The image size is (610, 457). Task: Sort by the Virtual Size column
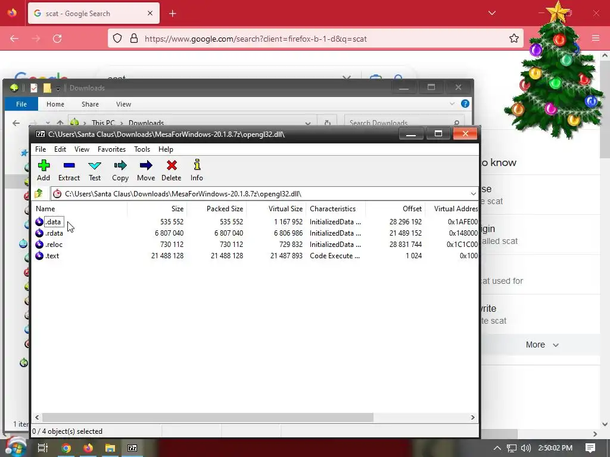(276, 209)
